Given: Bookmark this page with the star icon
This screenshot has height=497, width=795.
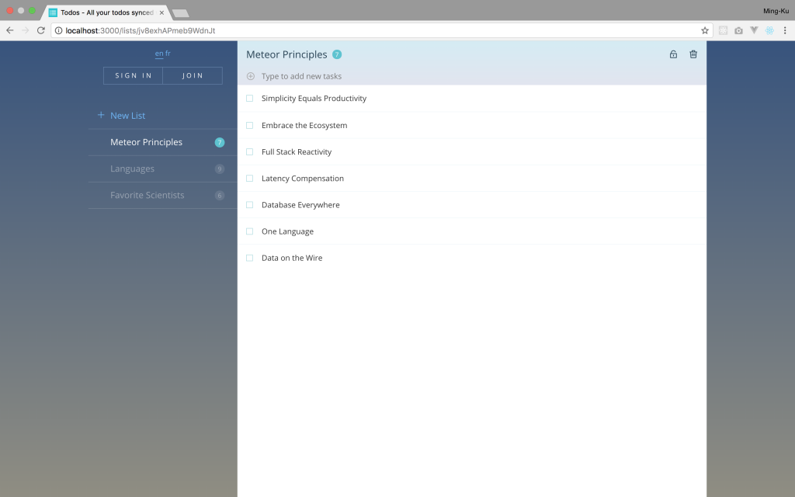Looking at the screenshot, I should (x=705, y=30).
